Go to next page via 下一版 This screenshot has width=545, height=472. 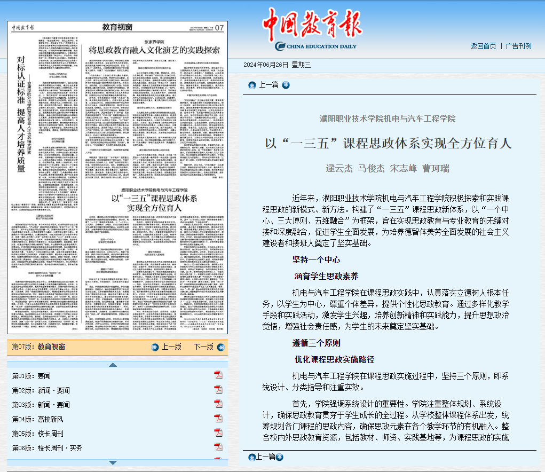point(204,347)
